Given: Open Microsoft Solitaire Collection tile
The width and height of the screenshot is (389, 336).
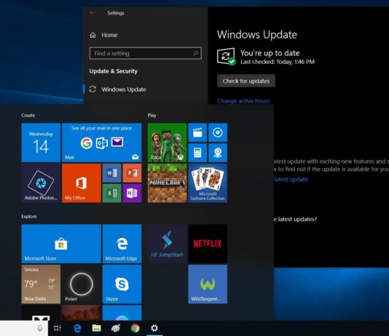Looking at the screenshot, I should [208, 183].
